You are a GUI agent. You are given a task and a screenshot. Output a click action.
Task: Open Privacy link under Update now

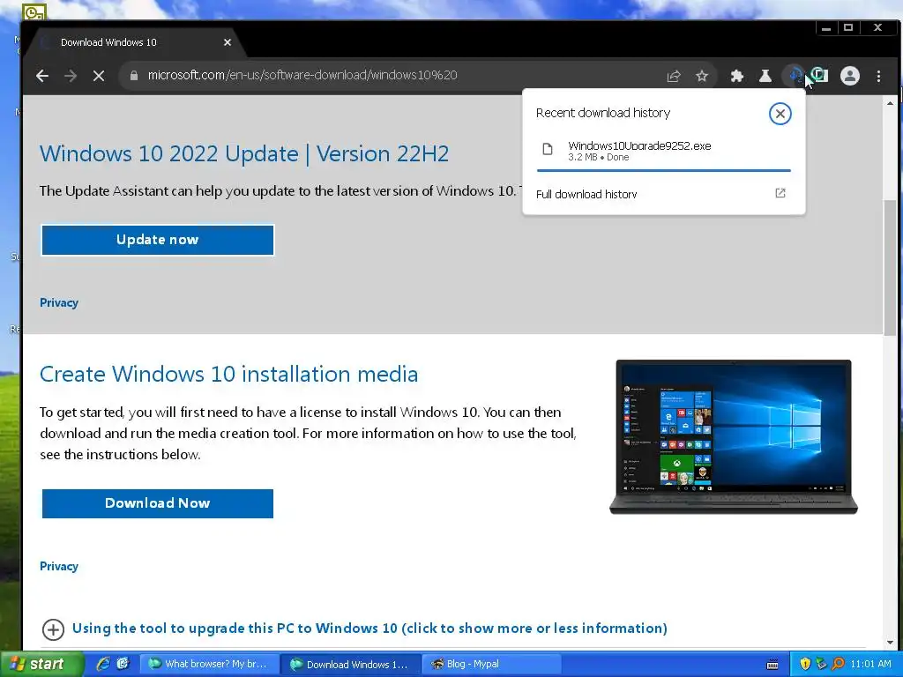59,303
